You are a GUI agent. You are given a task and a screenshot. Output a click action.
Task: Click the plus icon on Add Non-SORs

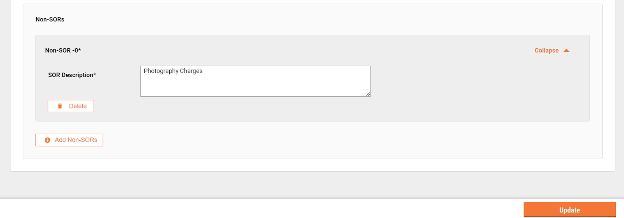pyautogui.click(x=48, y=140)
